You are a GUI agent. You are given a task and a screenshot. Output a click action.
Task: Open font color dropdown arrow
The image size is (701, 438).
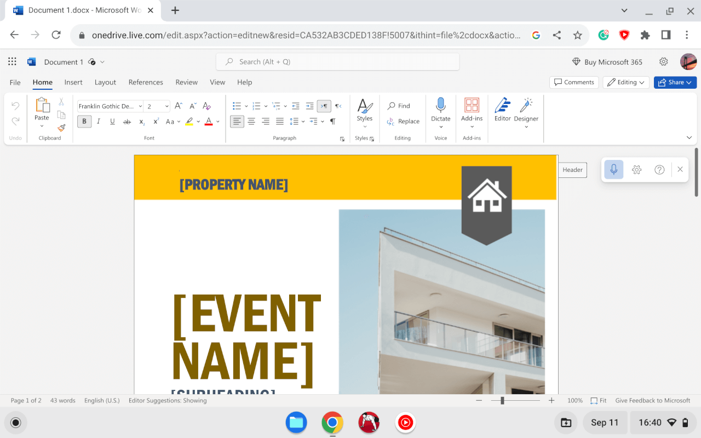[217, 122]
